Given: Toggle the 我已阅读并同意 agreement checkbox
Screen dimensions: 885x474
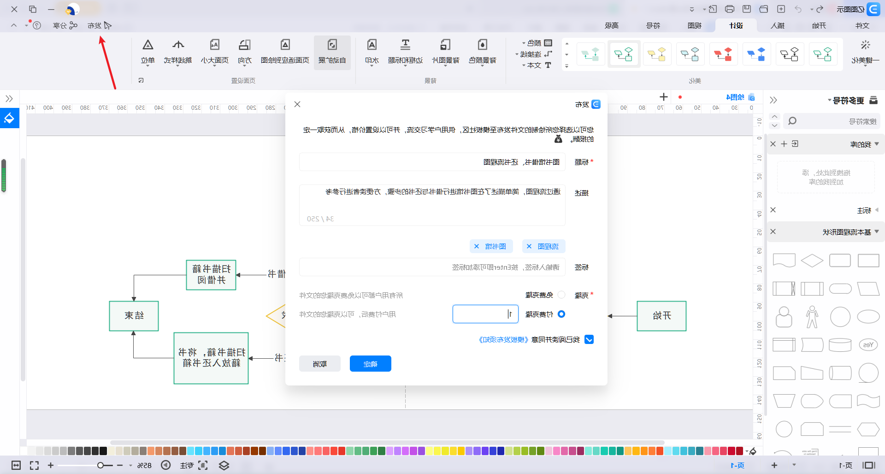Looking at the screenshot, I should [x=589, y=339].
